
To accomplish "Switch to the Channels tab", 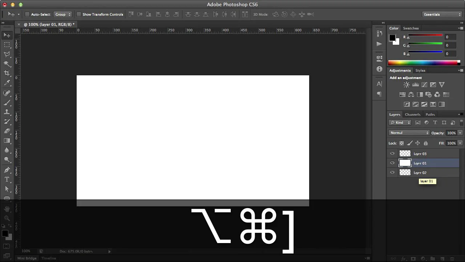I will coord(413,115).
